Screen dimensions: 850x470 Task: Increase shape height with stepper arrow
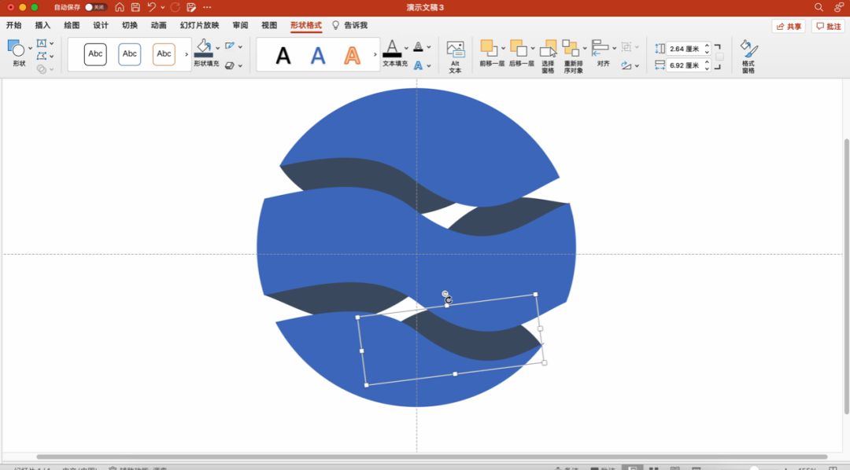pyautogui.click(x=707, y=46)
